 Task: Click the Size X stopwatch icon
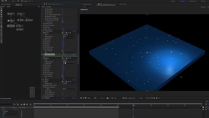click(x=47, y=90)
